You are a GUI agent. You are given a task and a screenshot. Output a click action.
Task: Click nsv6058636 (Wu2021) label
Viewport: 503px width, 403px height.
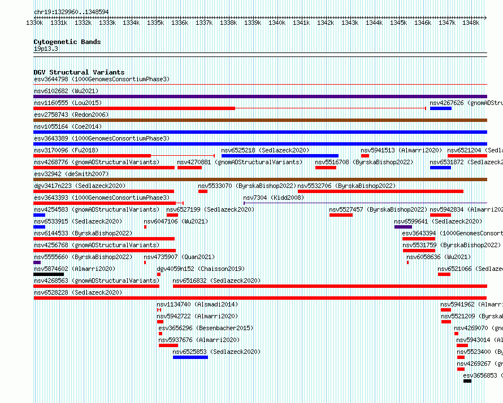(439, 257)
